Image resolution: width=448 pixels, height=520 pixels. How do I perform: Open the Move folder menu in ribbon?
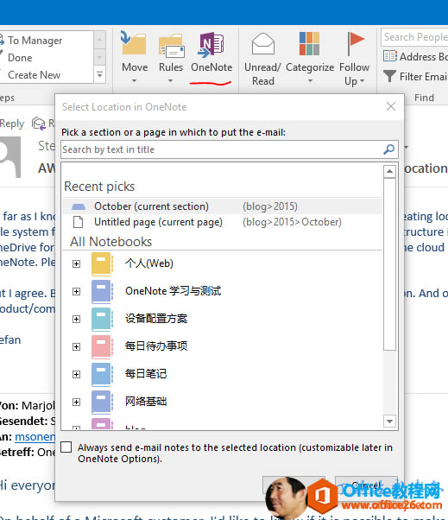coord(135,56)
